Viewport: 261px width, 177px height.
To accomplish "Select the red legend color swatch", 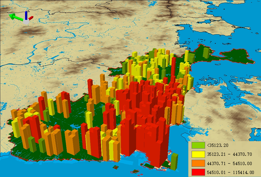I will coord(197,172).
